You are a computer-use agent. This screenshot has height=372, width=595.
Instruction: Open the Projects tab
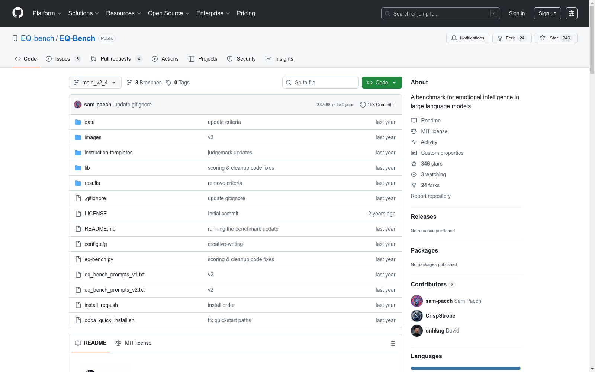(203, 59)
